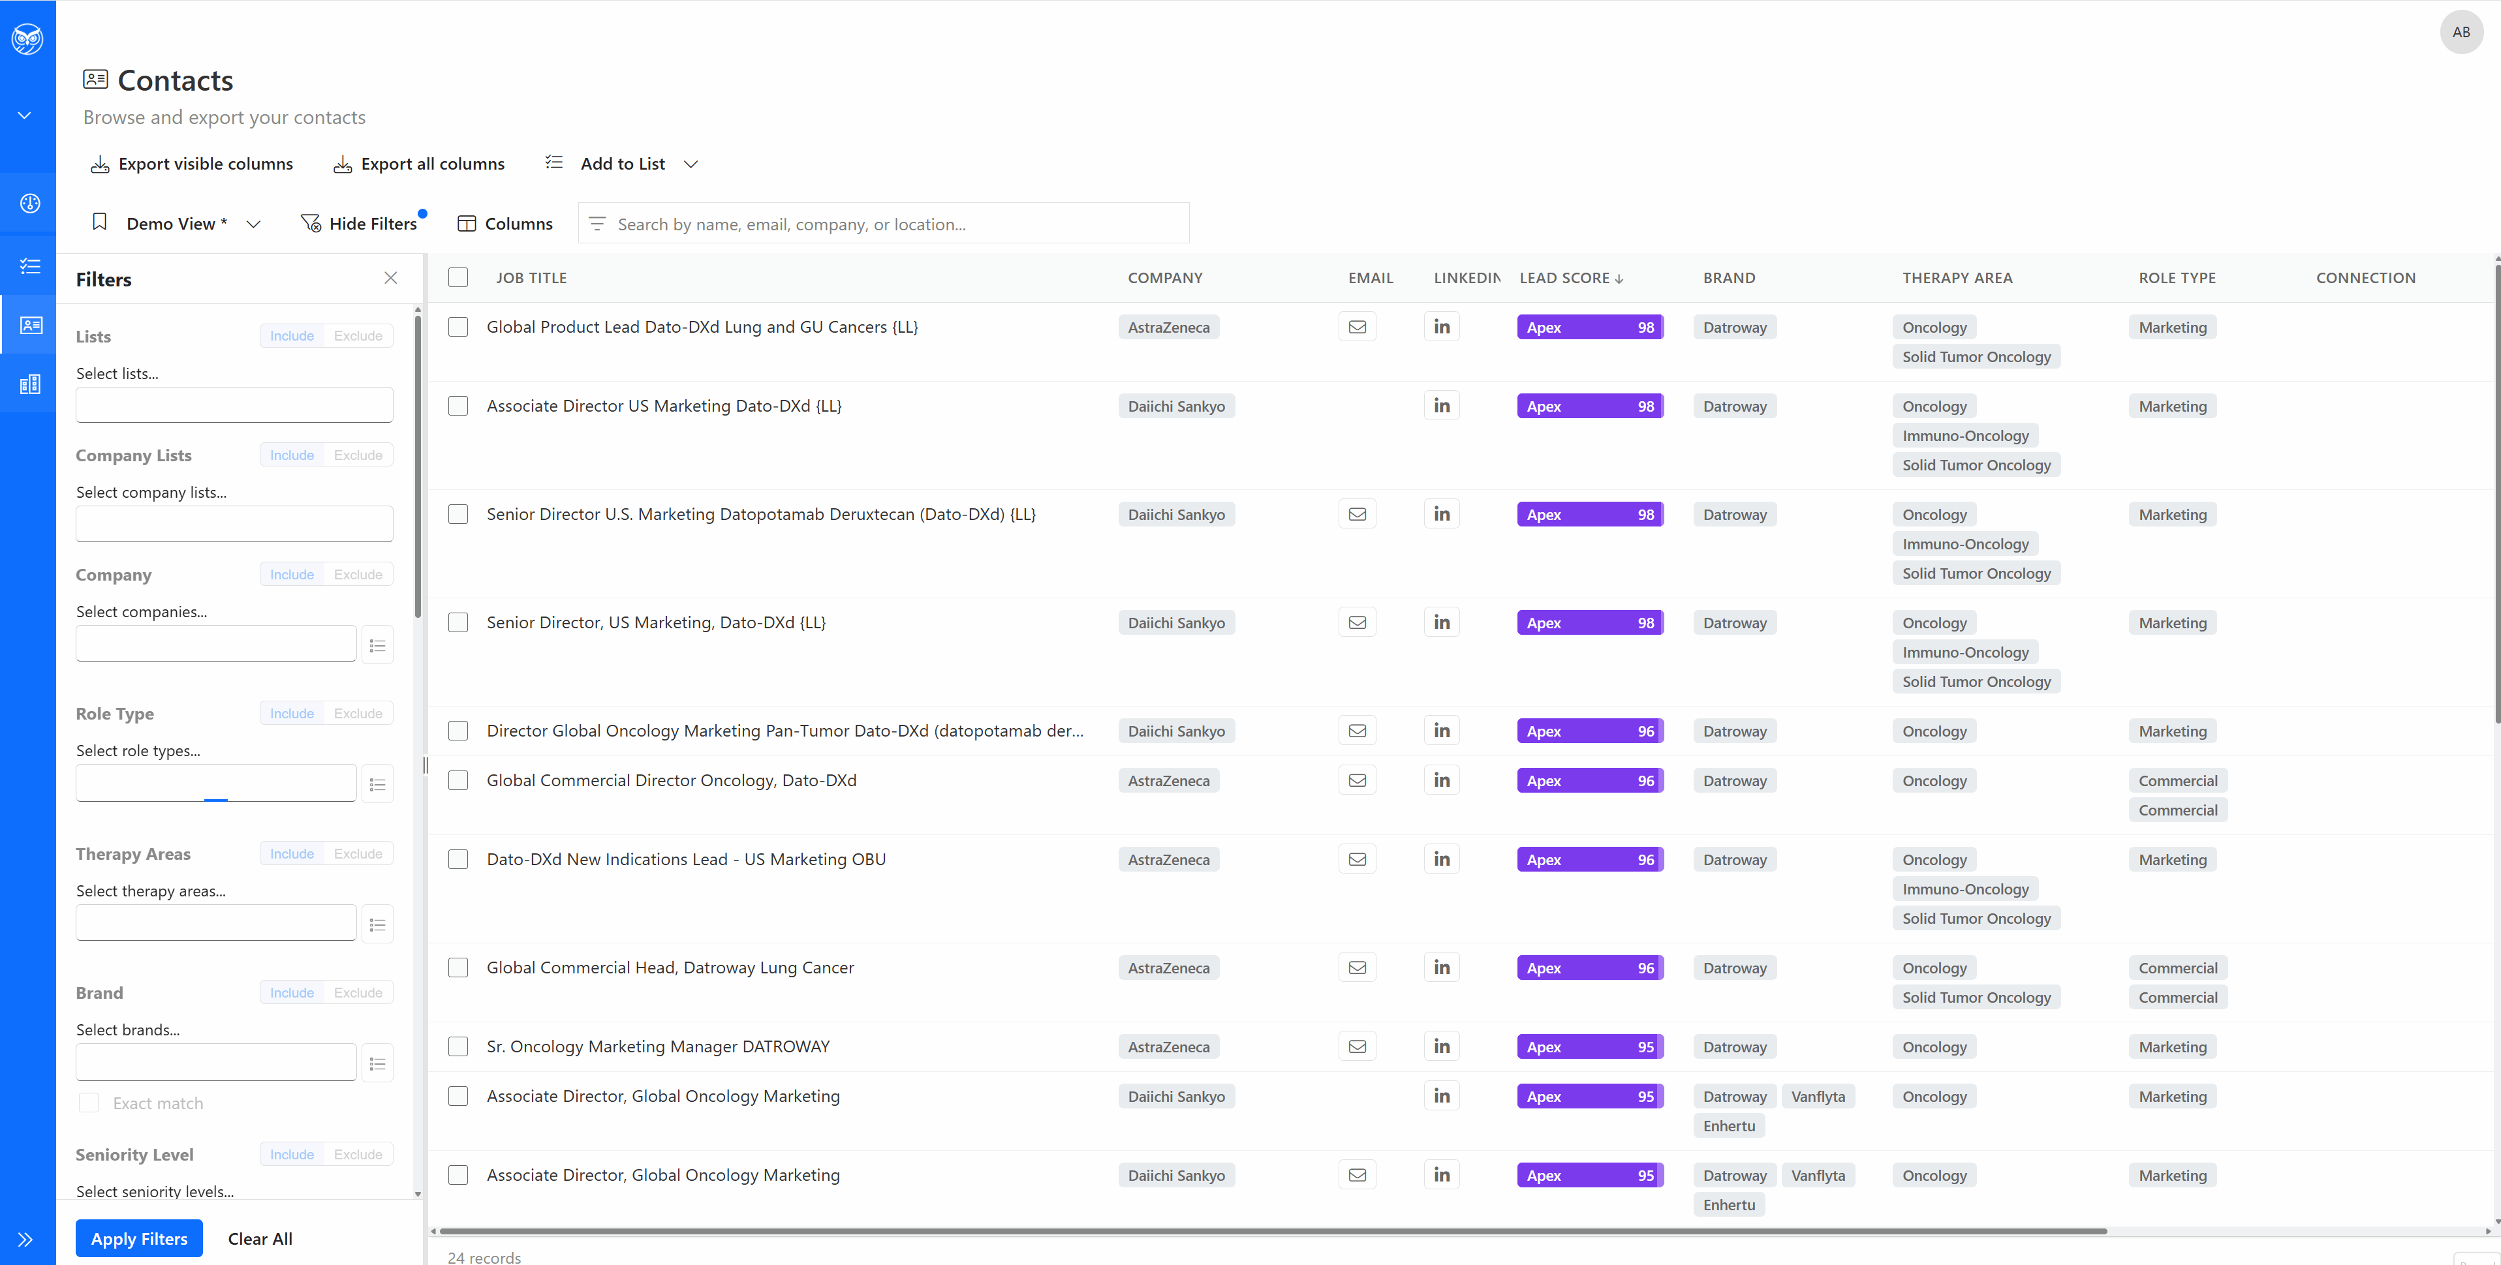This screenshot has height=1265, width=2501.
Task: Open the brand list picker icon
Action: (x=378, y=1064)
